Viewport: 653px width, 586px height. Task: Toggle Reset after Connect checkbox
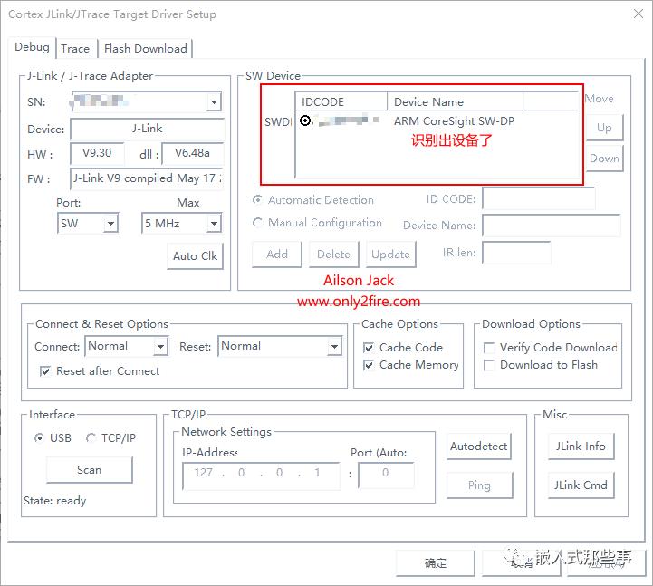click(45, 371)
